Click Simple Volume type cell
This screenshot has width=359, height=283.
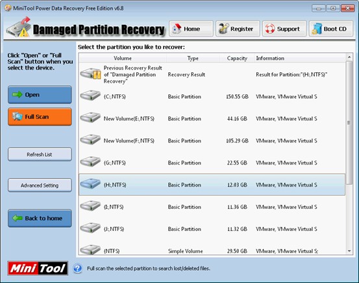[x=185, y=251]
